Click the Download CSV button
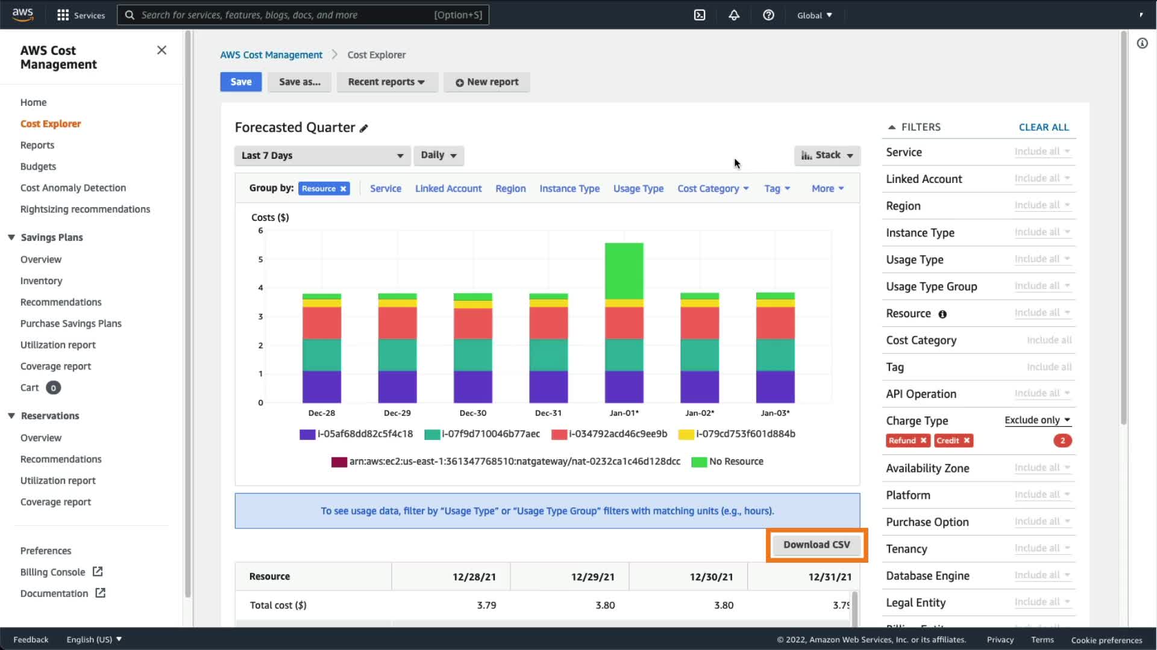The height and width of the screenshot is (650, 1157). tap(817, 545)
